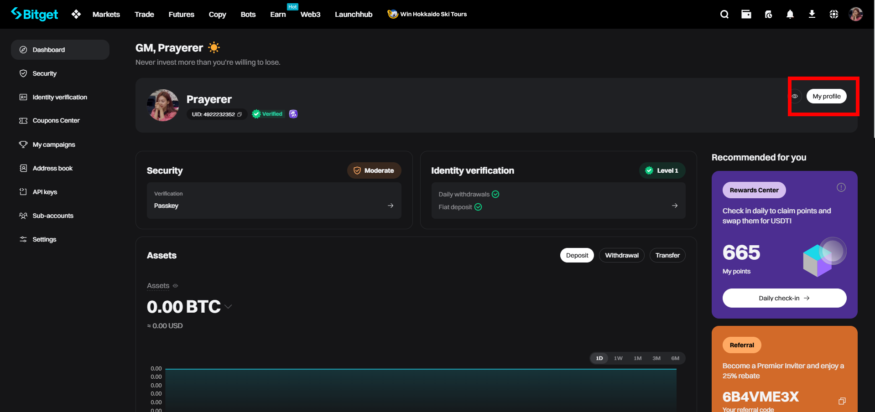Click the Transfer button
This screenshot has width=875, height=412.
tap(667, 255)
